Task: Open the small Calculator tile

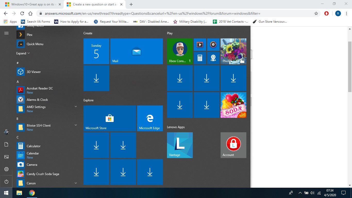Action: pyautogui.click(x=200, y=58)
